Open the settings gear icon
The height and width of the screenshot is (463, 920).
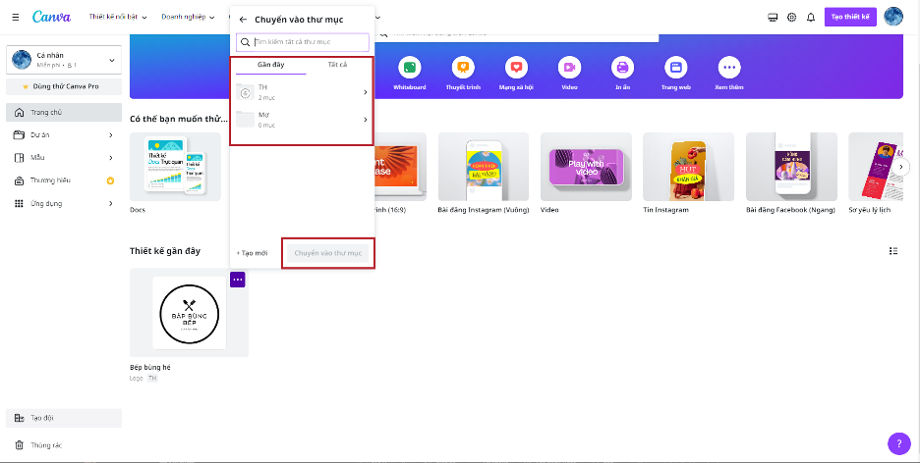(x=791, y=18)
